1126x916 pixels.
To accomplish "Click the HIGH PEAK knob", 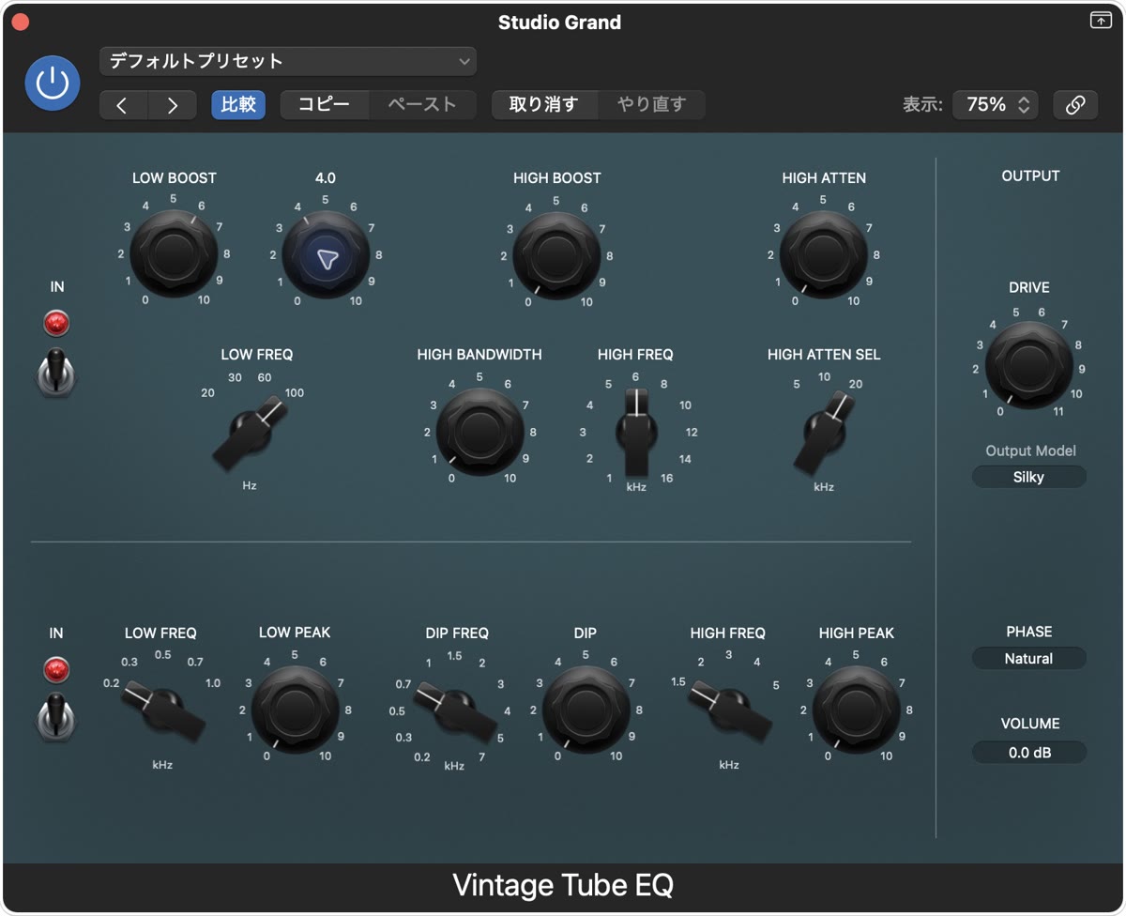I will pos(856,710).
